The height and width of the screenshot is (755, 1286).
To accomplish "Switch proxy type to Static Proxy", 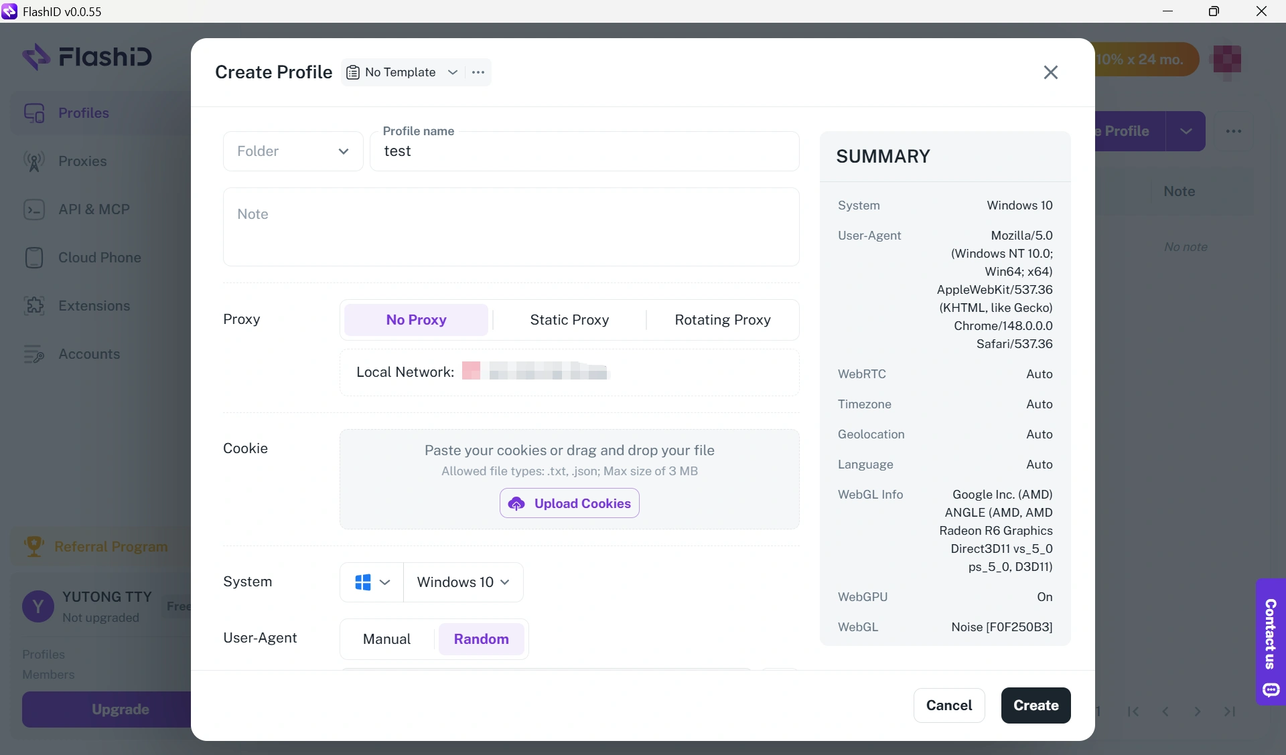I will pyautogui.click(x=569, y=320).
